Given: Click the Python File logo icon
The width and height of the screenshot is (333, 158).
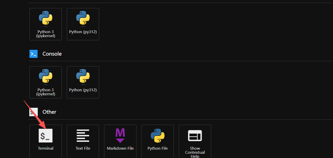Looking at the screenshot, I should pos(157,136).
